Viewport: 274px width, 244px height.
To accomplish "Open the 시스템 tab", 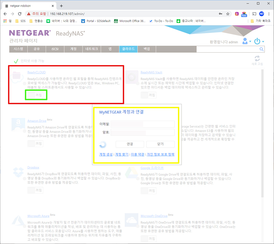I will click(x=18, y=49).
